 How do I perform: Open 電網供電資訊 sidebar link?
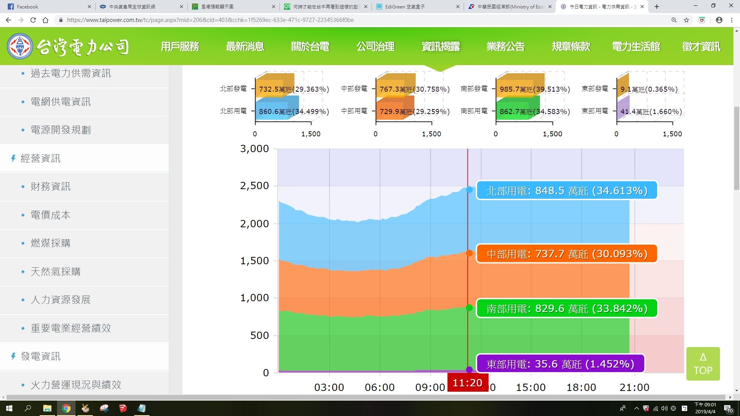point(61,102)
